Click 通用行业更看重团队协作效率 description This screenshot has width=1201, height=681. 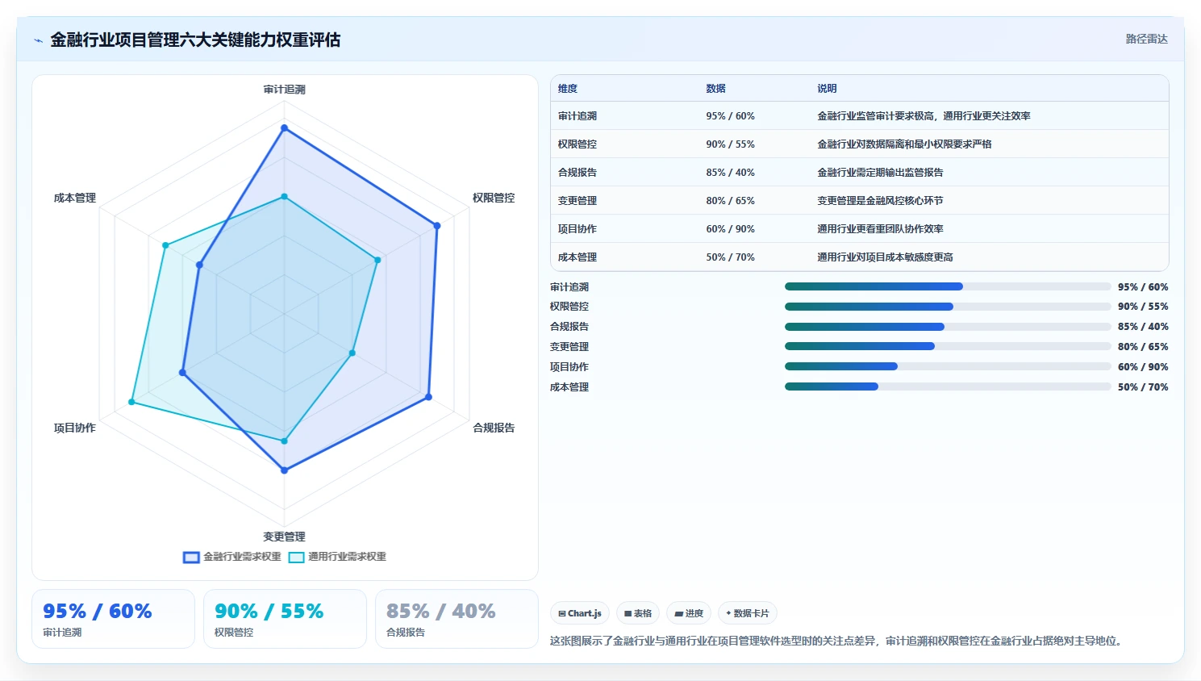tap(880, 229)
